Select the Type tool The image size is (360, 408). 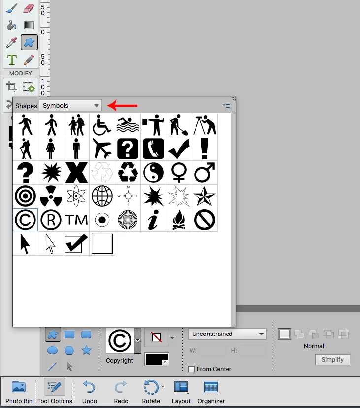12,60
